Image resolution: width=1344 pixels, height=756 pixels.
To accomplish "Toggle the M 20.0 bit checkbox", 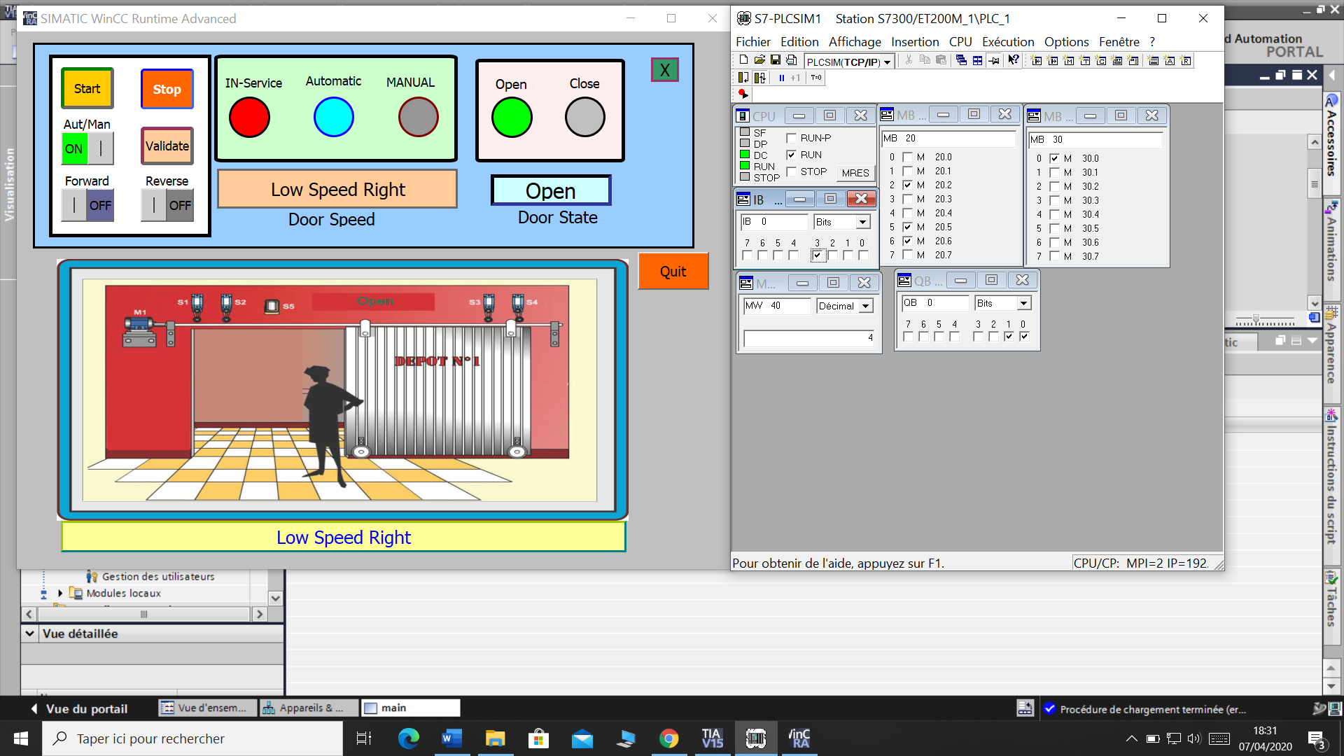I will [x=907, y=157].
